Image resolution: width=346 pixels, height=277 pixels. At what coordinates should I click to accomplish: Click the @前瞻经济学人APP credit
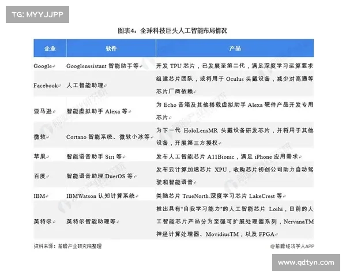point(292,246)
